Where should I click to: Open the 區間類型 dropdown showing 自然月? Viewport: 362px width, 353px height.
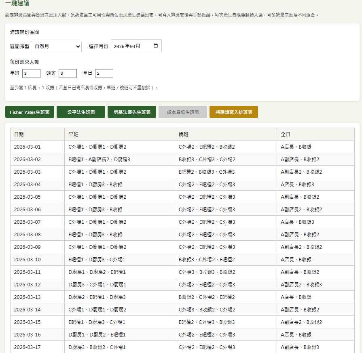(56, 46)
